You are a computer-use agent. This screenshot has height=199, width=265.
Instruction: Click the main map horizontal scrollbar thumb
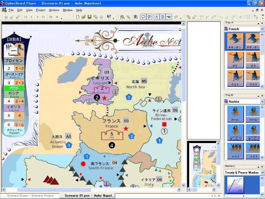(54, 189)
